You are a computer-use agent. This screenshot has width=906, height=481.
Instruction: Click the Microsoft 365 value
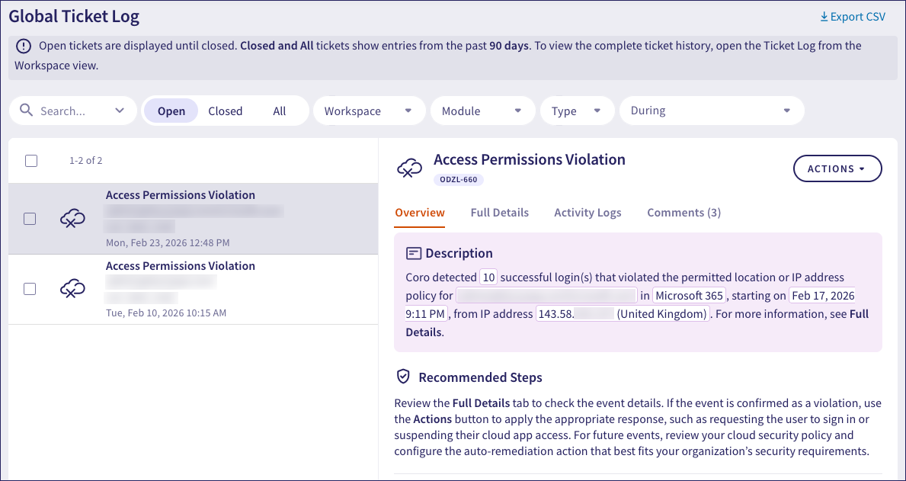(690, 296)
